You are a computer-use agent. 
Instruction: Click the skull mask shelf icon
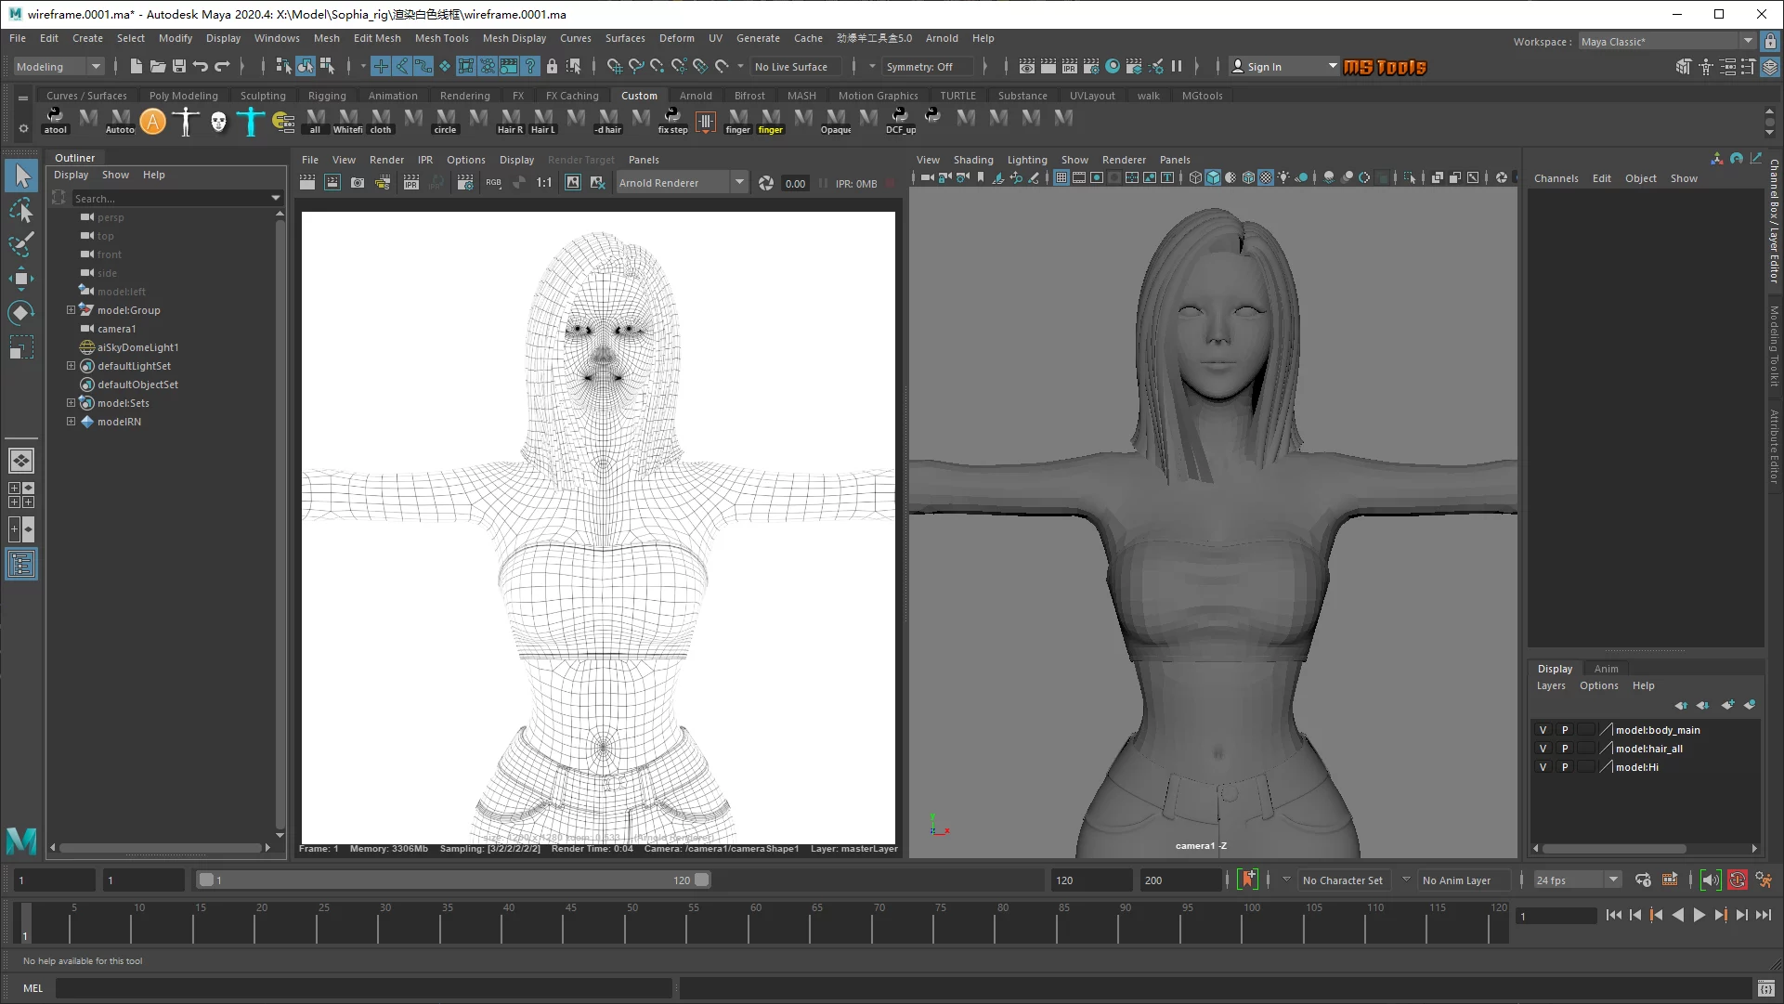coord(217,121)
